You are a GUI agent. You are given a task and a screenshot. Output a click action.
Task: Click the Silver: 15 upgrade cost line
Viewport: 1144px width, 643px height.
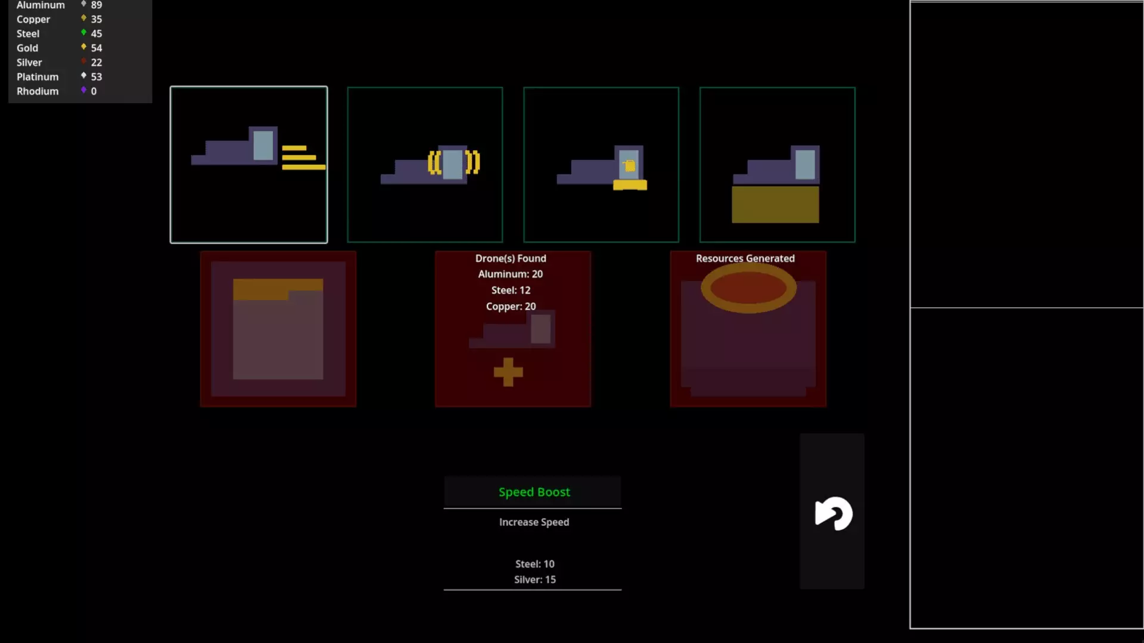pyautogui.click(x=534, y=579)
